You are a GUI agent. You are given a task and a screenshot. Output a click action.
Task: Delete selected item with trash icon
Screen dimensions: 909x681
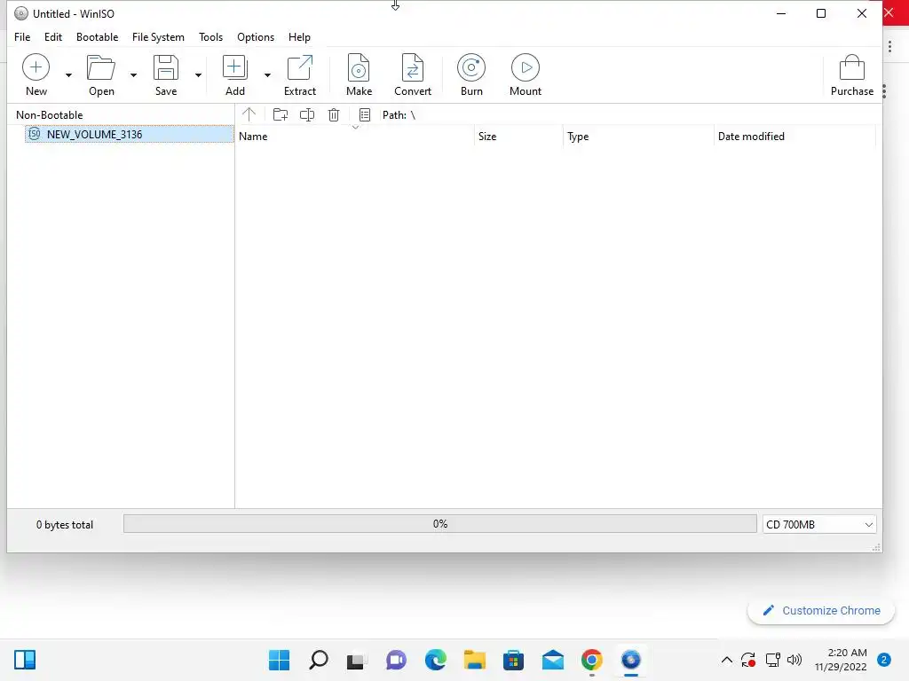[x=334, y=114]
